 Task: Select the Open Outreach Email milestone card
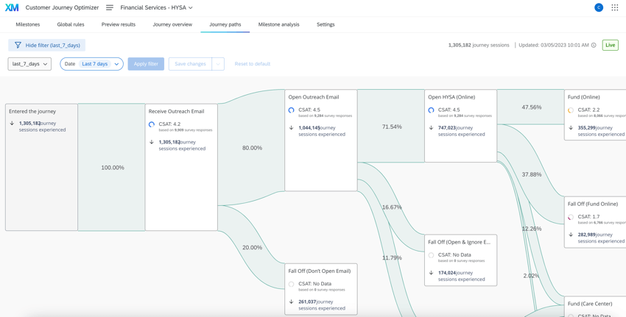(x=321, y=140)
